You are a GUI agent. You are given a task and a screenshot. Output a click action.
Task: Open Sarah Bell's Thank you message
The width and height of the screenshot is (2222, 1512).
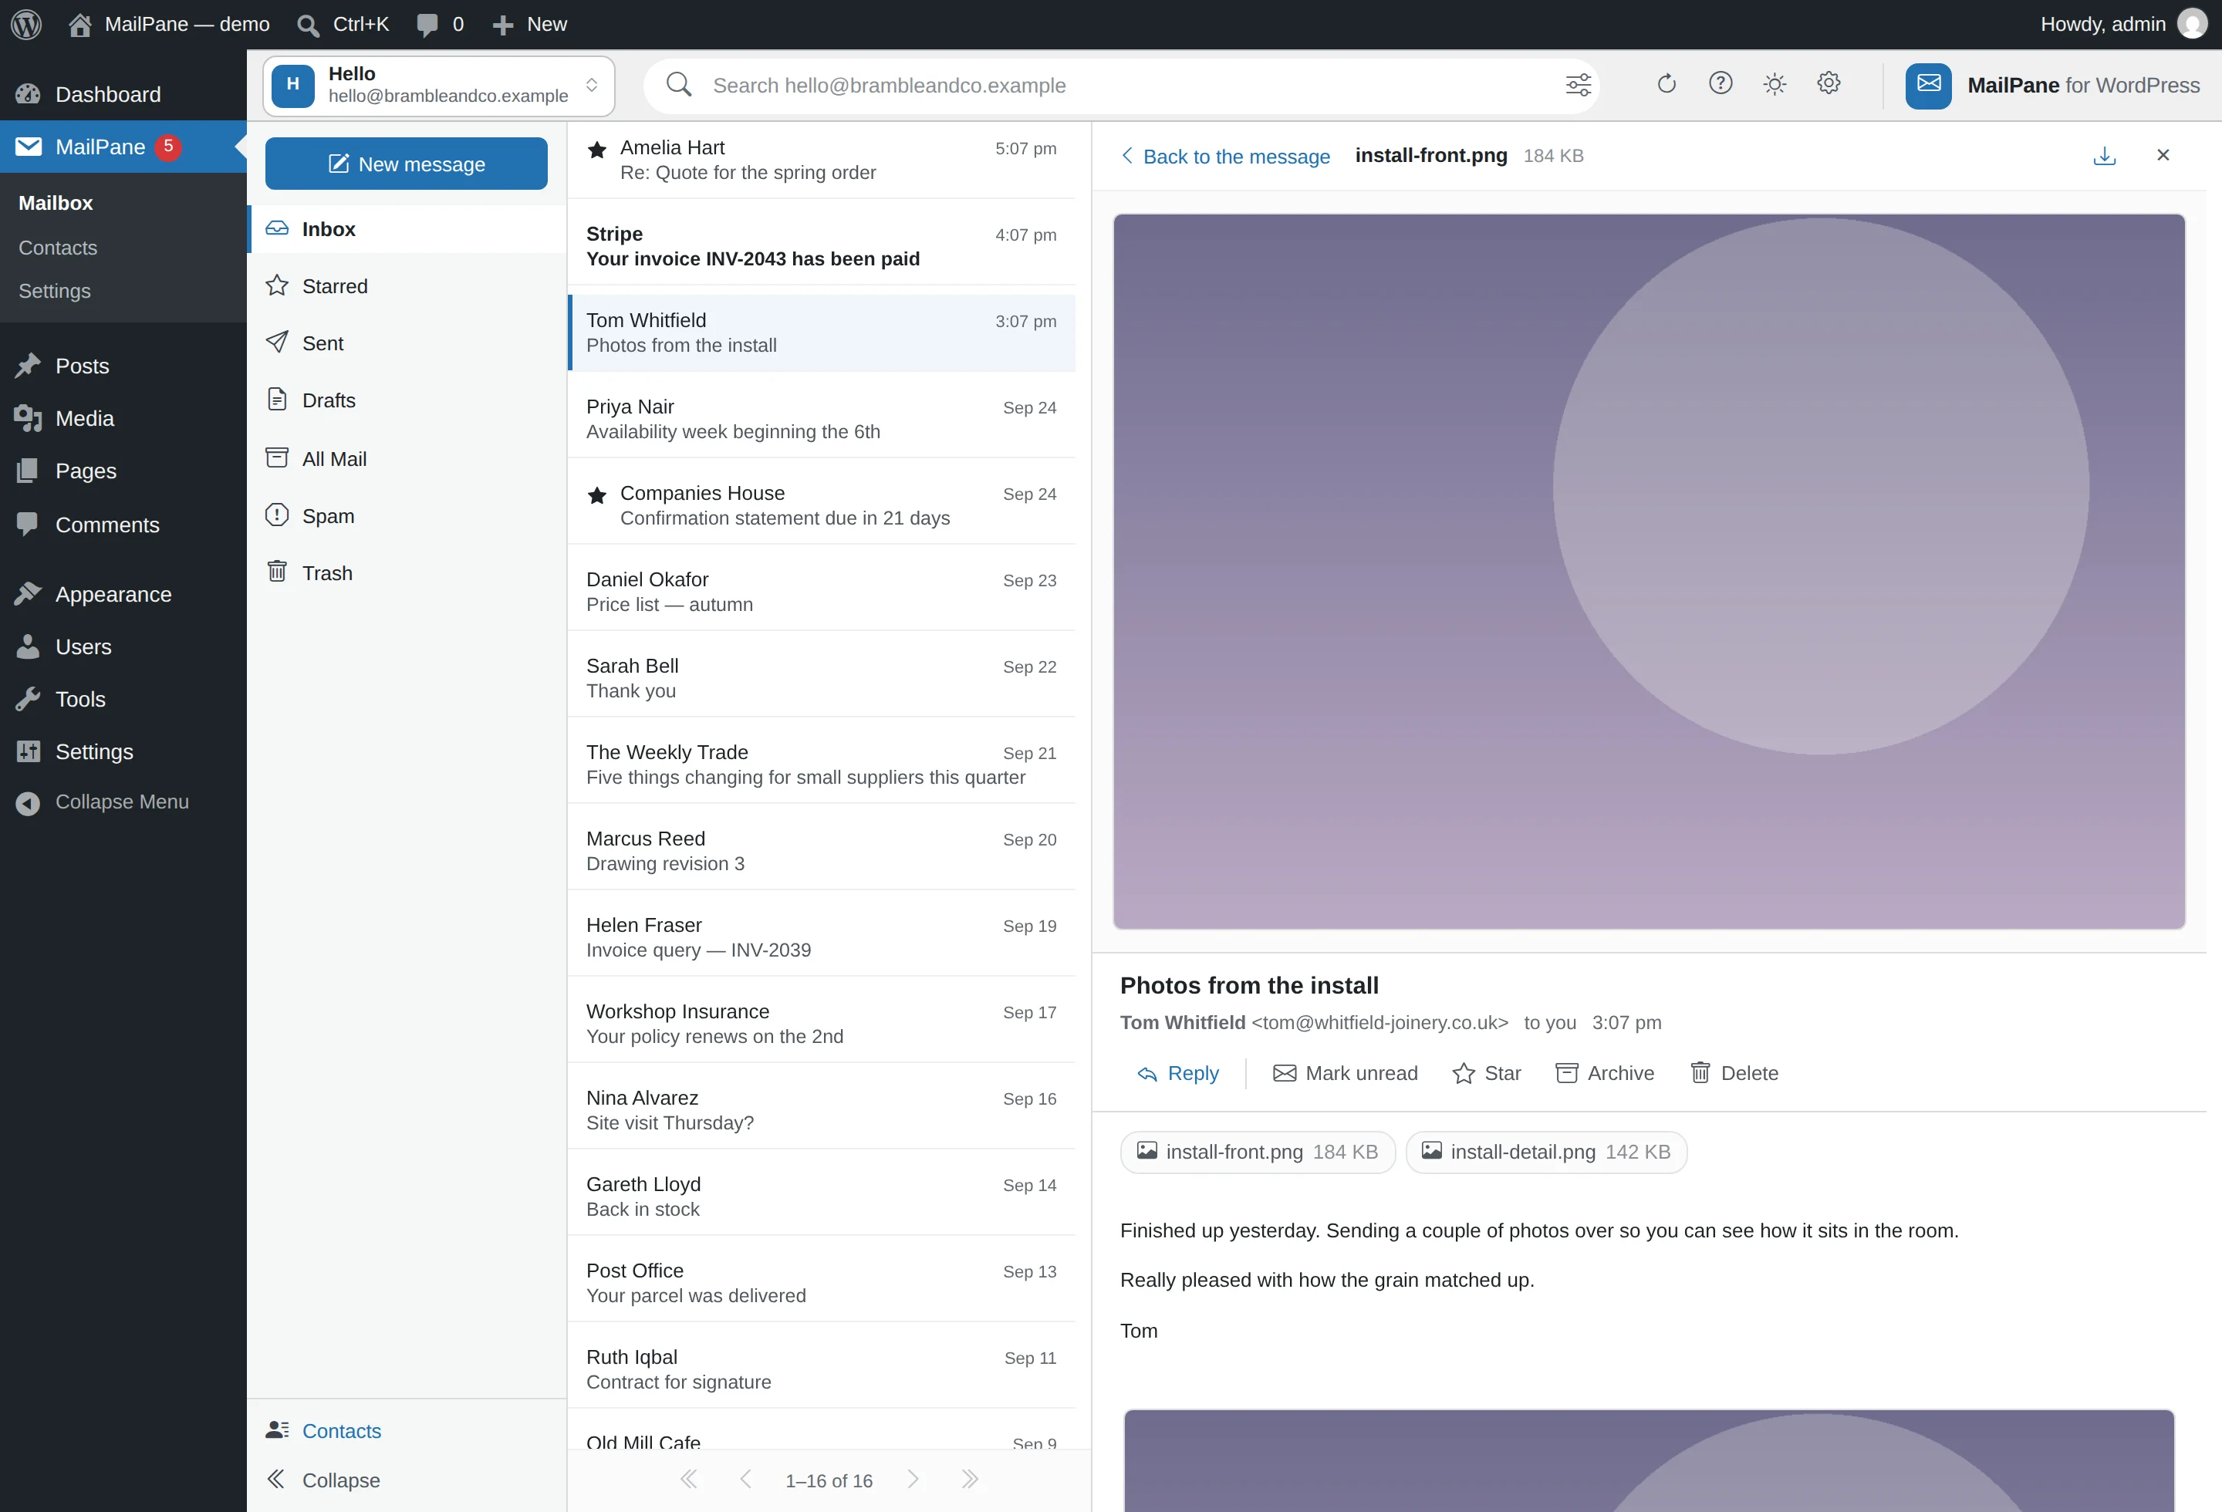(822, 677)
